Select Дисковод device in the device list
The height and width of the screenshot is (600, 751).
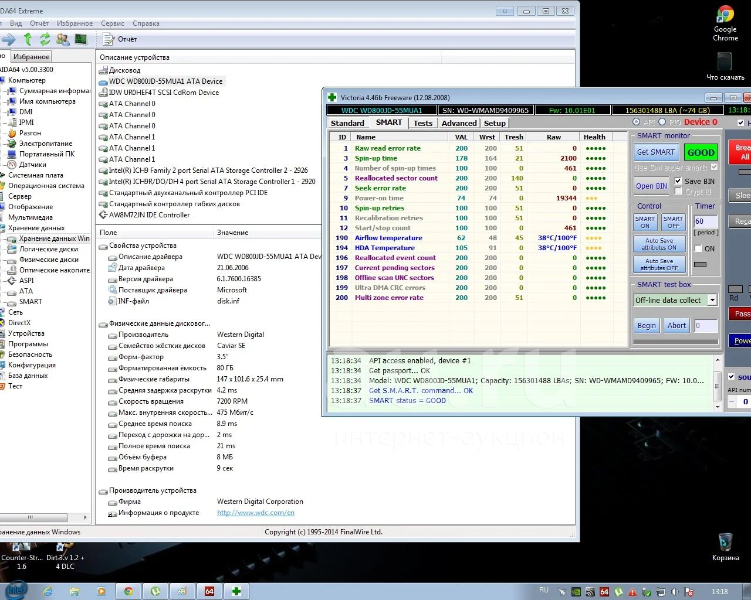(x=120, y=70)
